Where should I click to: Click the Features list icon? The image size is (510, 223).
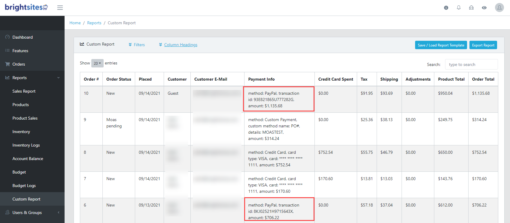[8, 51]
